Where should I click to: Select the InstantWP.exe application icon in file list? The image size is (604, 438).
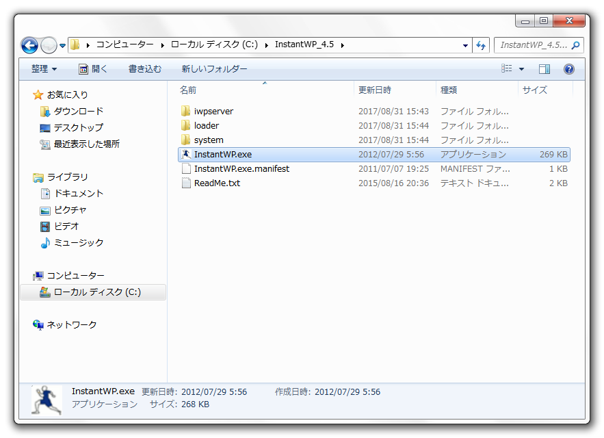coord(186,154)
